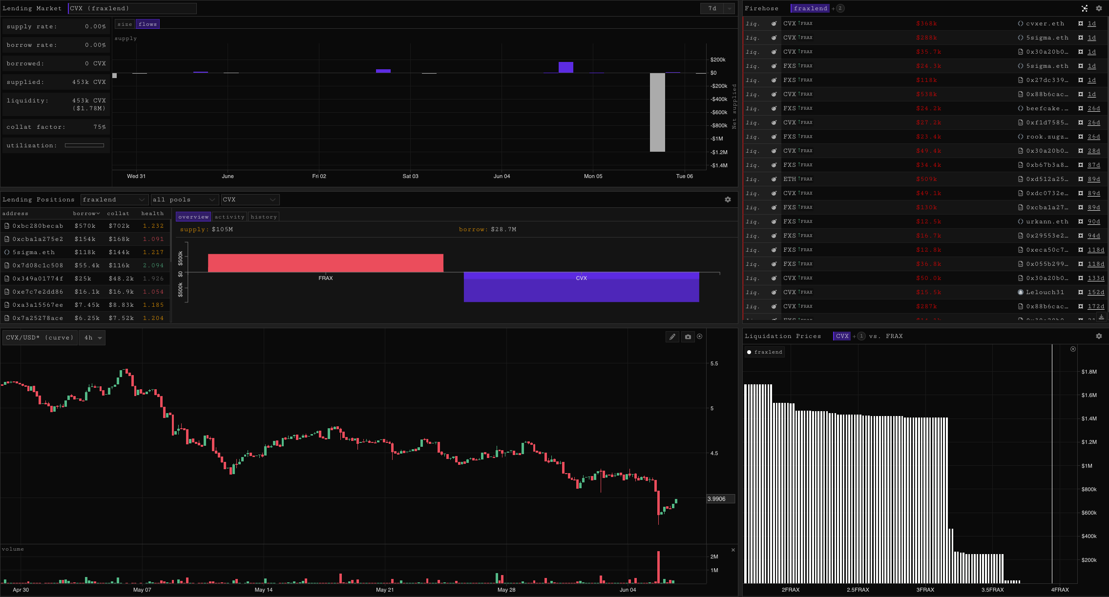Toggle target circle in liquidation chart corner
The image size is (1109, 597).
[x=1073, y=349]
